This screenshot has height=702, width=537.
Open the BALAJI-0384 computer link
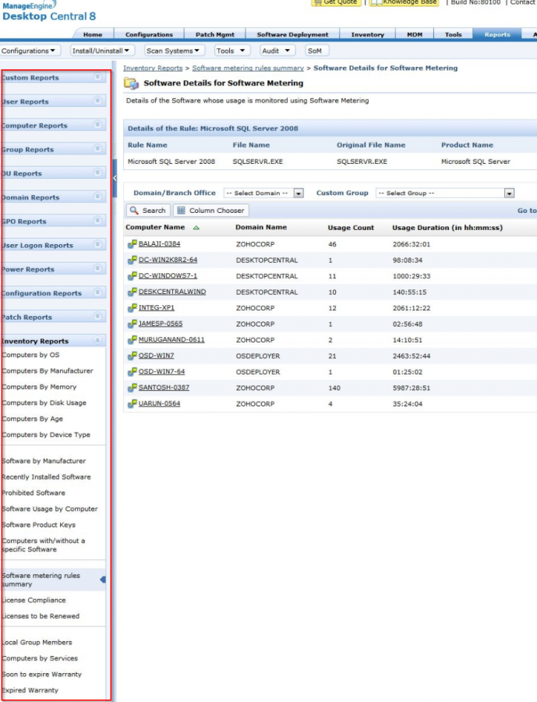tap(159, 244)
